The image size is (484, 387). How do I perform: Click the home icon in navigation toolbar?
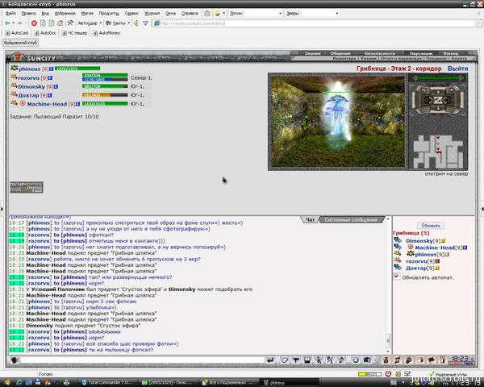click(60, 23)
